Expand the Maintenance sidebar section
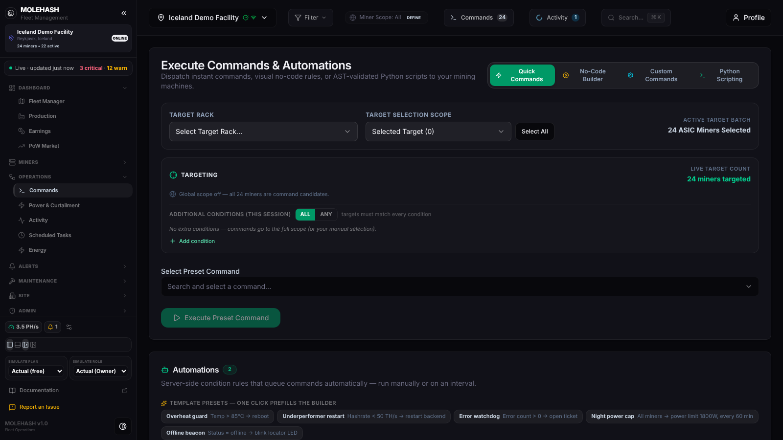 point(68,281)
